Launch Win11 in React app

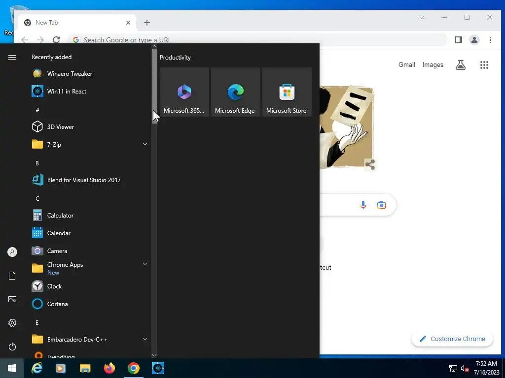pos(89,91)
